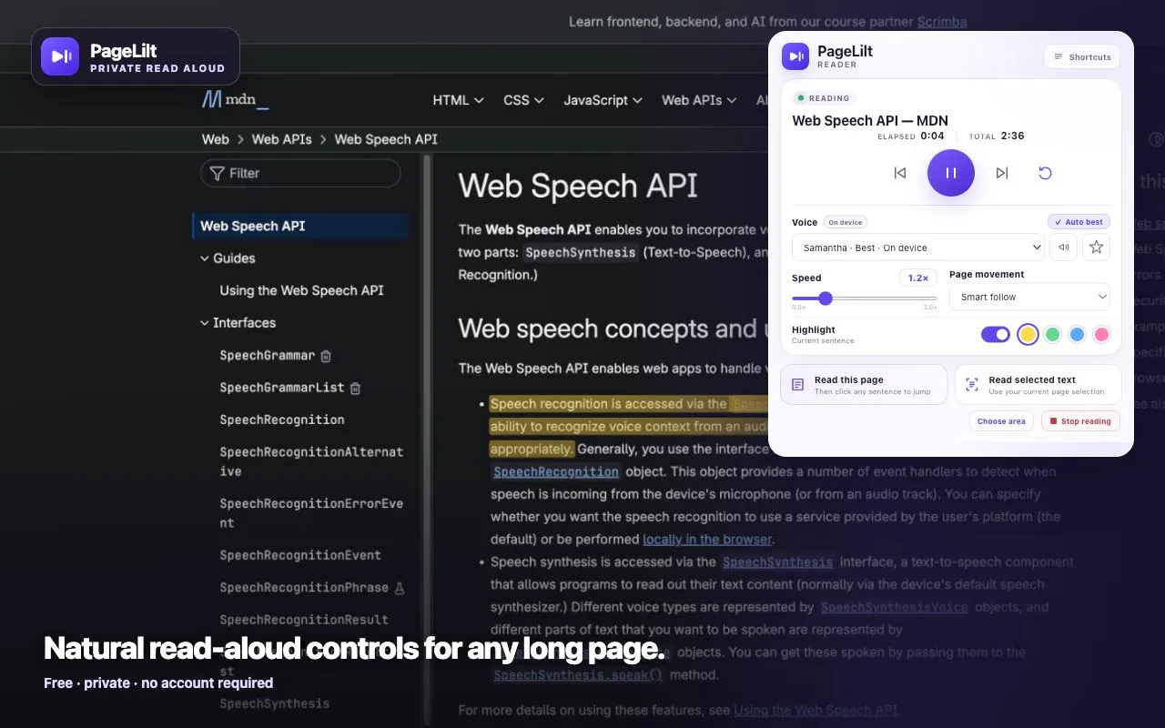Toggle the Auto best voice option
The height and width of the screenshot is (728, 1165).
[x=1079, y=222]
